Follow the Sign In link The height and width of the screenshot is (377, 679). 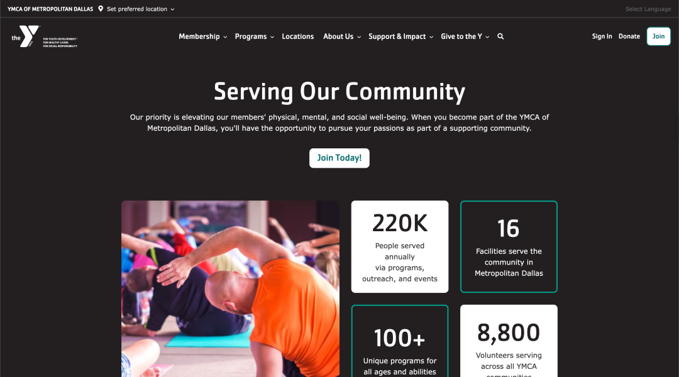click(602, 36)
